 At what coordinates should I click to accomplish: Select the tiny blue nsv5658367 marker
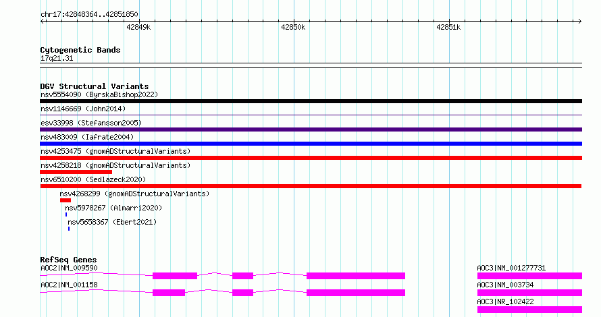[69, 229]
